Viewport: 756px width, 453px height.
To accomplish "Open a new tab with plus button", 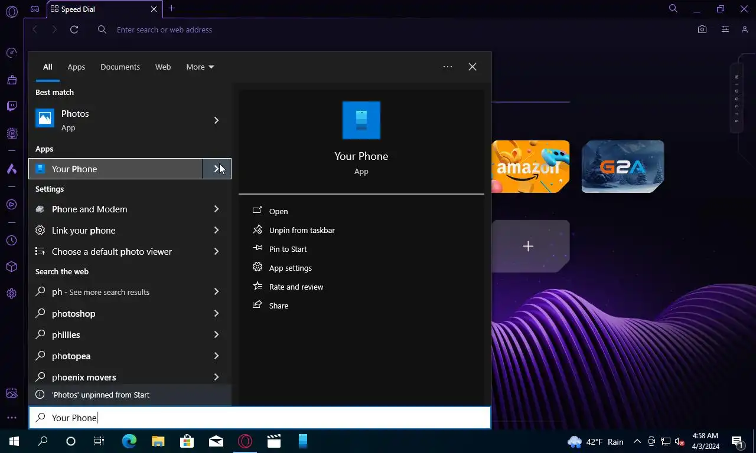I will [171, 8].
